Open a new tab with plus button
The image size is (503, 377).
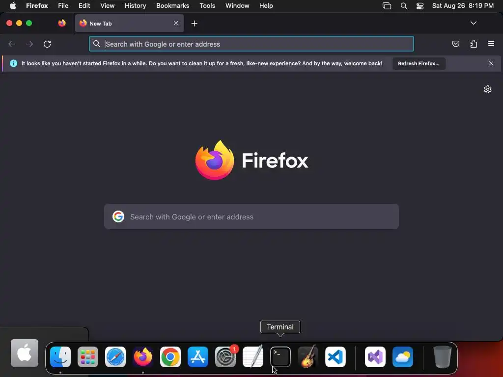click(194, 24)
